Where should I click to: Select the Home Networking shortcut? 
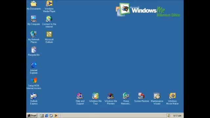[x=126, y=96]
